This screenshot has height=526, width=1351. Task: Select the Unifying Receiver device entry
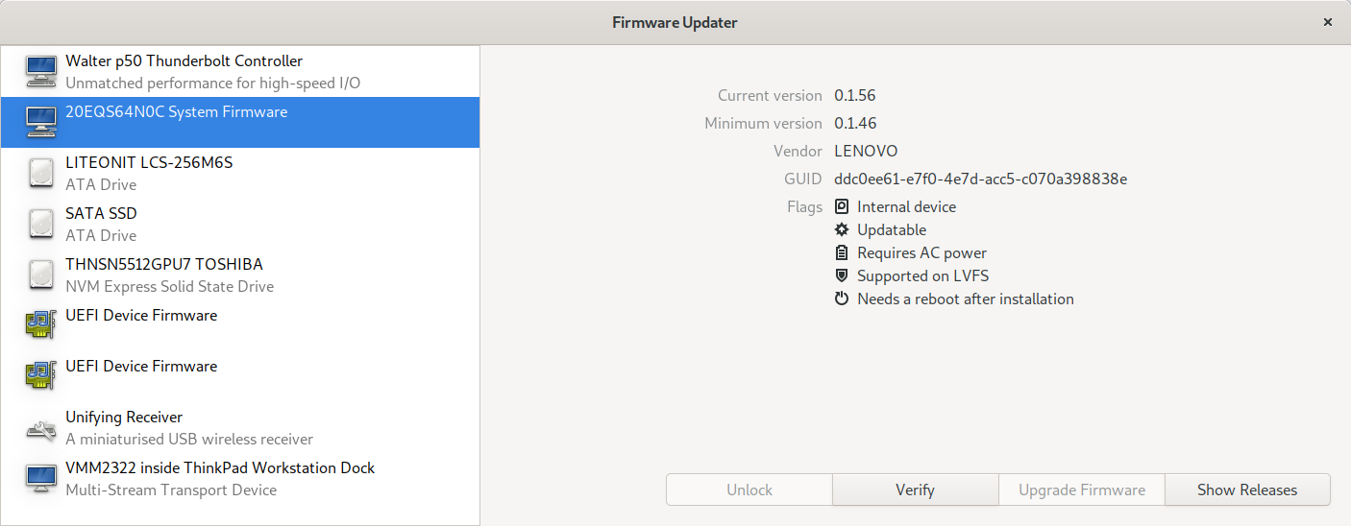pos(124,418)
